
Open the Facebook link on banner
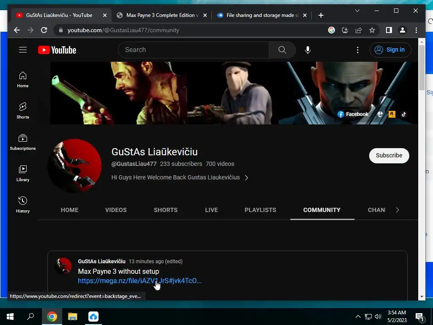pyautogui.click(x=353, y=114)
